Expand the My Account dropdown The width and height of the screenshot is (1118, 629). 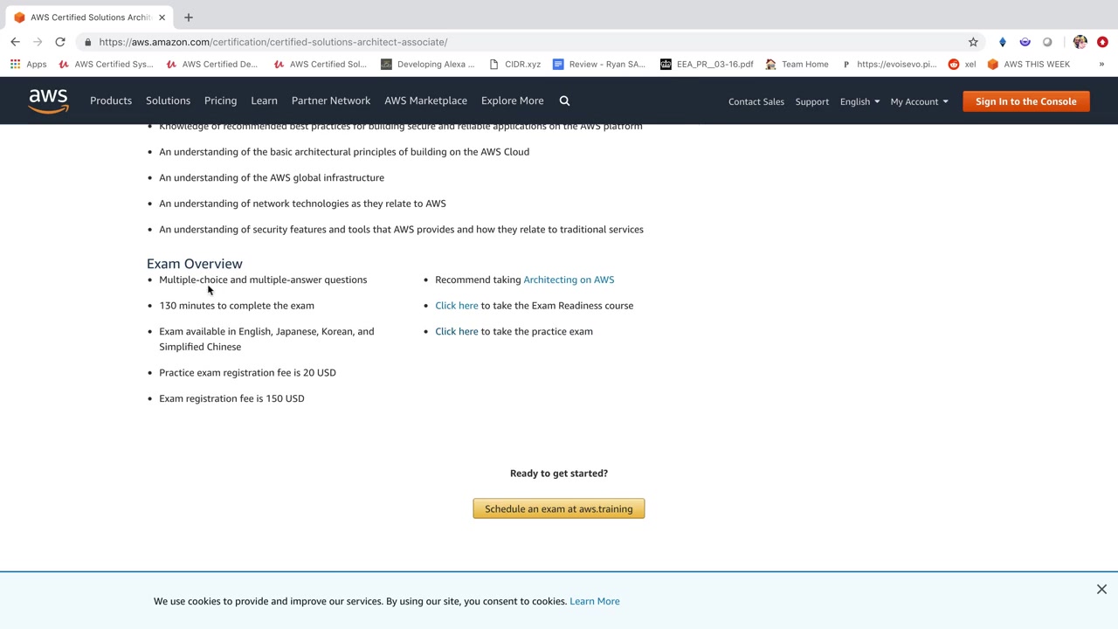coord(919,101)
